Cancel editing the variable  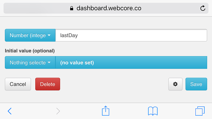click(x=18, y=84)
